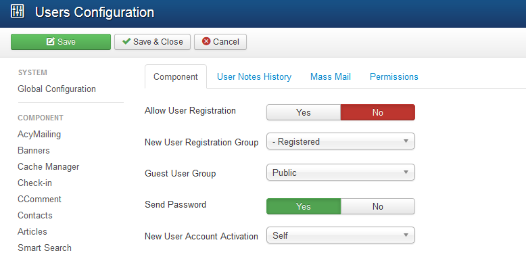Open CComment configuration in sidebar

[39, 200]
